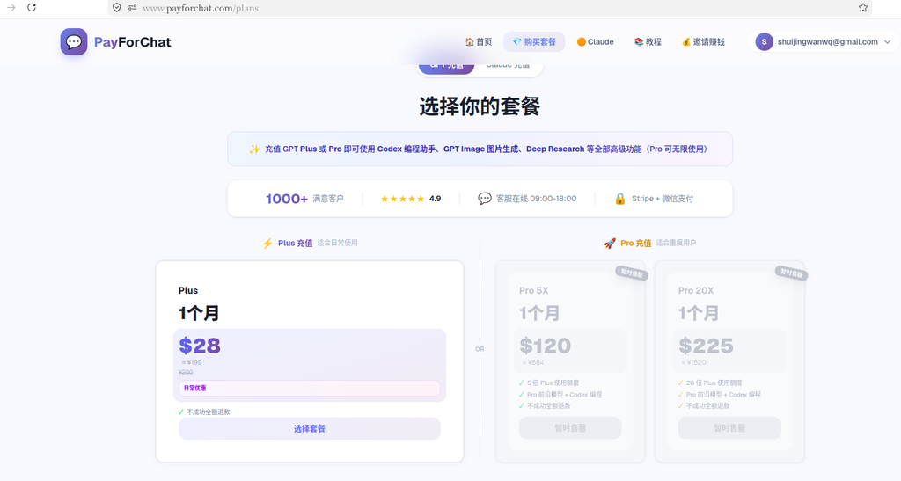Viewport: 901px width, 481px height.
Task: Click the 选择套餐 button on Plus plan
Action: pyautogui.click(x=310, y=429)
